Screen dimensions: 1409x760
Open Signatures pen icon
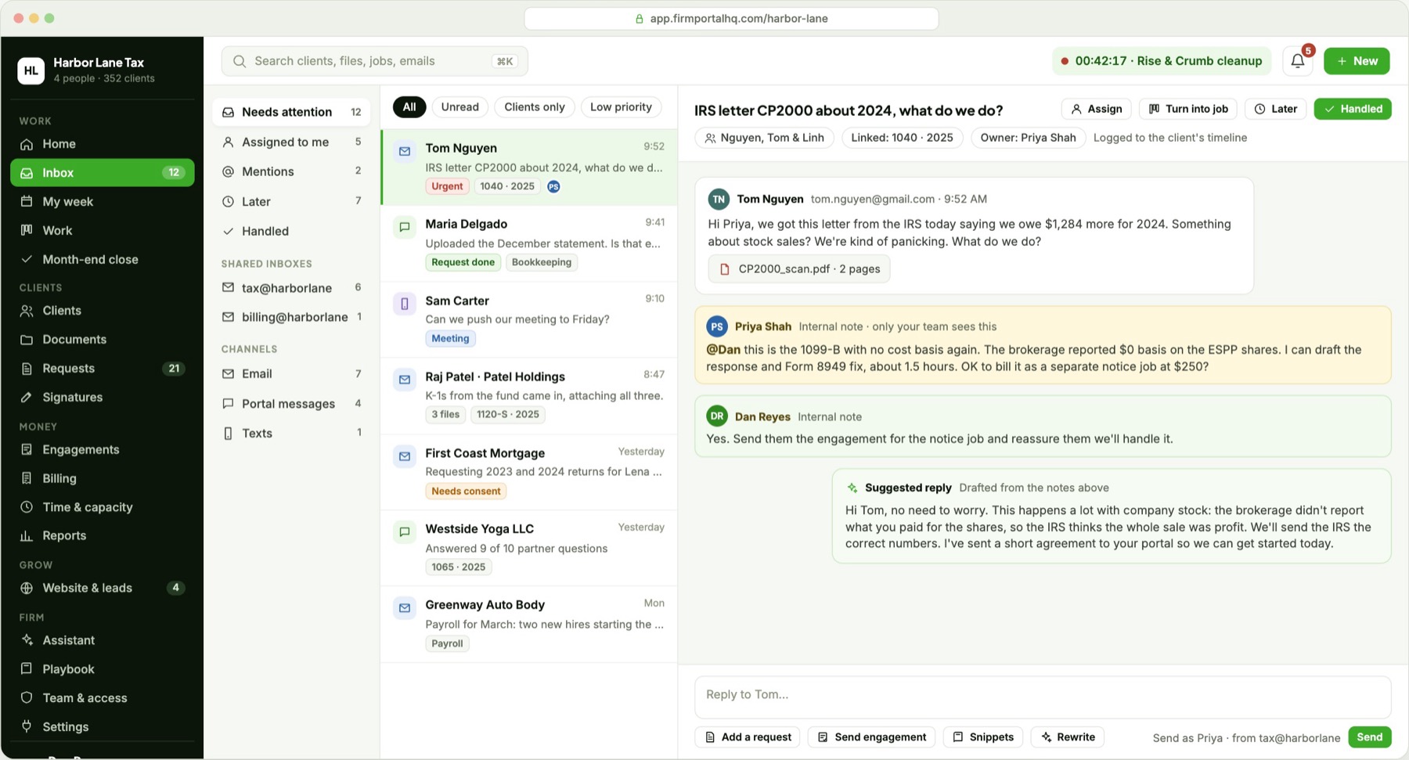point(27,398)
